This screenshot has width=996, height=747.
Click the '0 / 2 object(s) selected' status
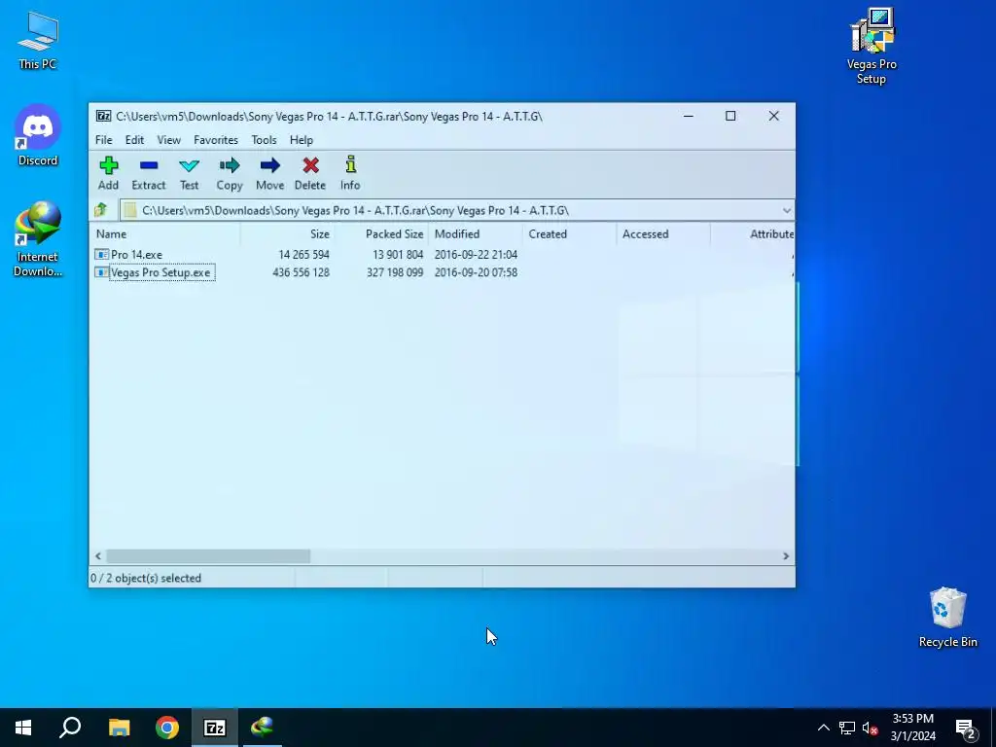pos(146,578)
